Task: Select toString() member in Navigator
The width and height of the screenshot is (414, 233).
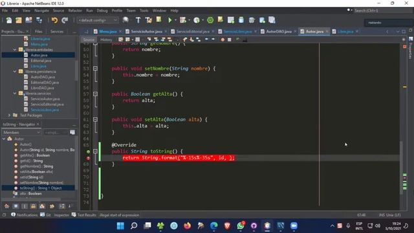Action: pos(41,188)
